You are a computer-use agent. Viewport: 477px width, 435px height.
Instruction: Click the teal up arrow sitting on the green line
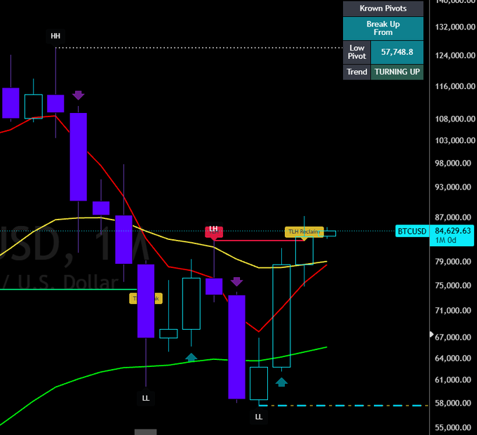(x=191, y=357)
